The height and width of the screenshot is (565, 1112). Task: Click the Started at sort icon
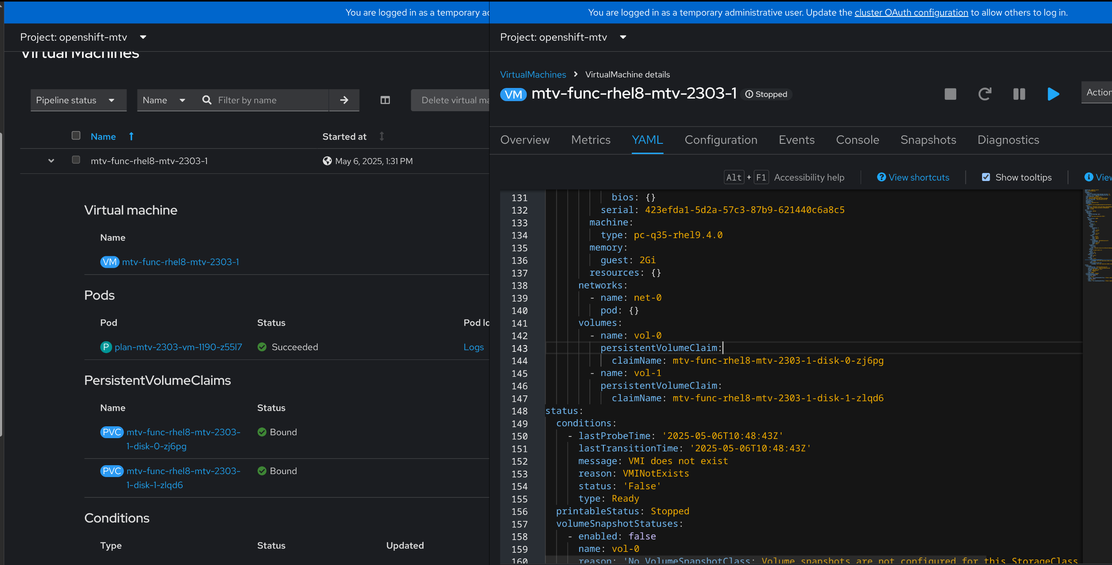pos(382,136)
